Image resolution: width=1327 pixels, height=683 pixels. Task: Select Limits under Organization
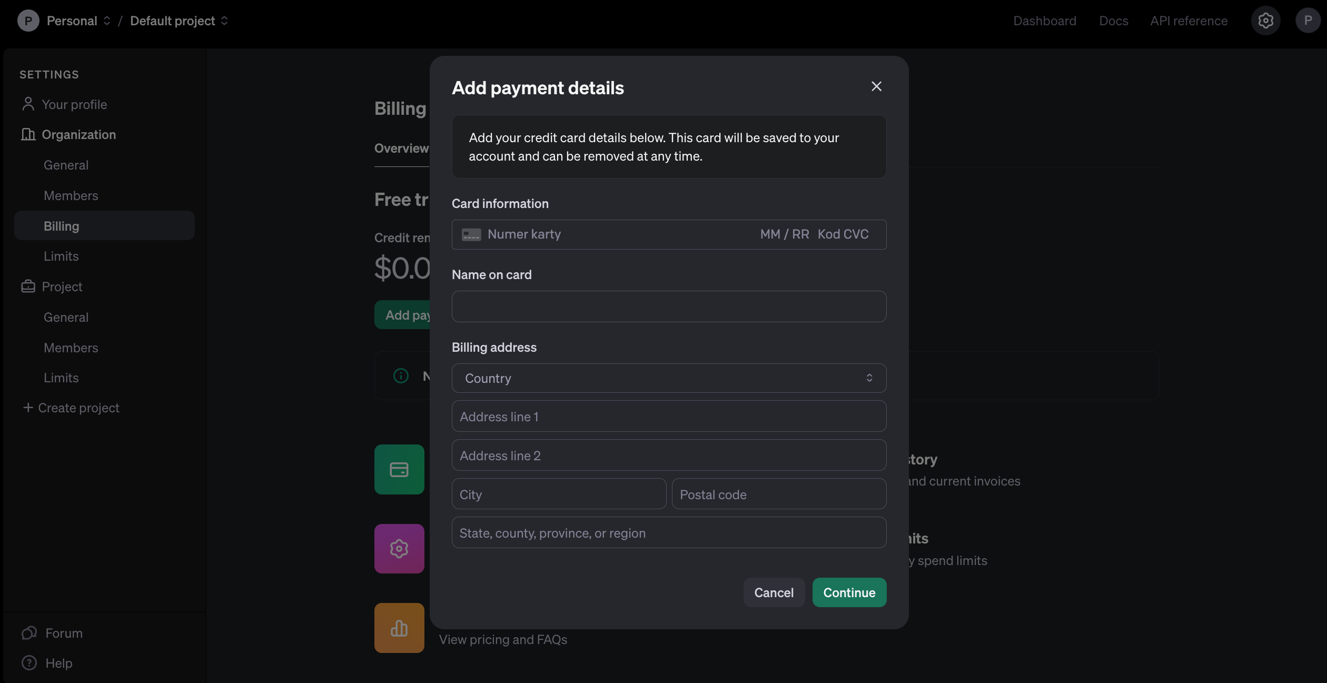point(61,256)
